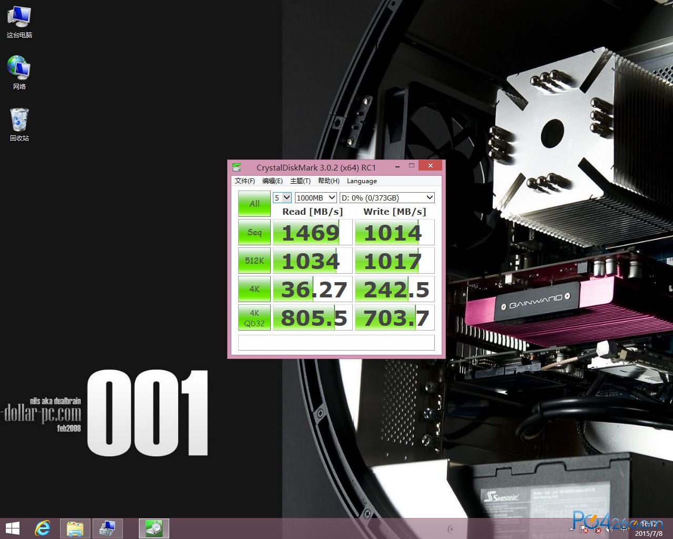
Task: Maximize the CrystalDiskMark window
Action: coord(412,166)
